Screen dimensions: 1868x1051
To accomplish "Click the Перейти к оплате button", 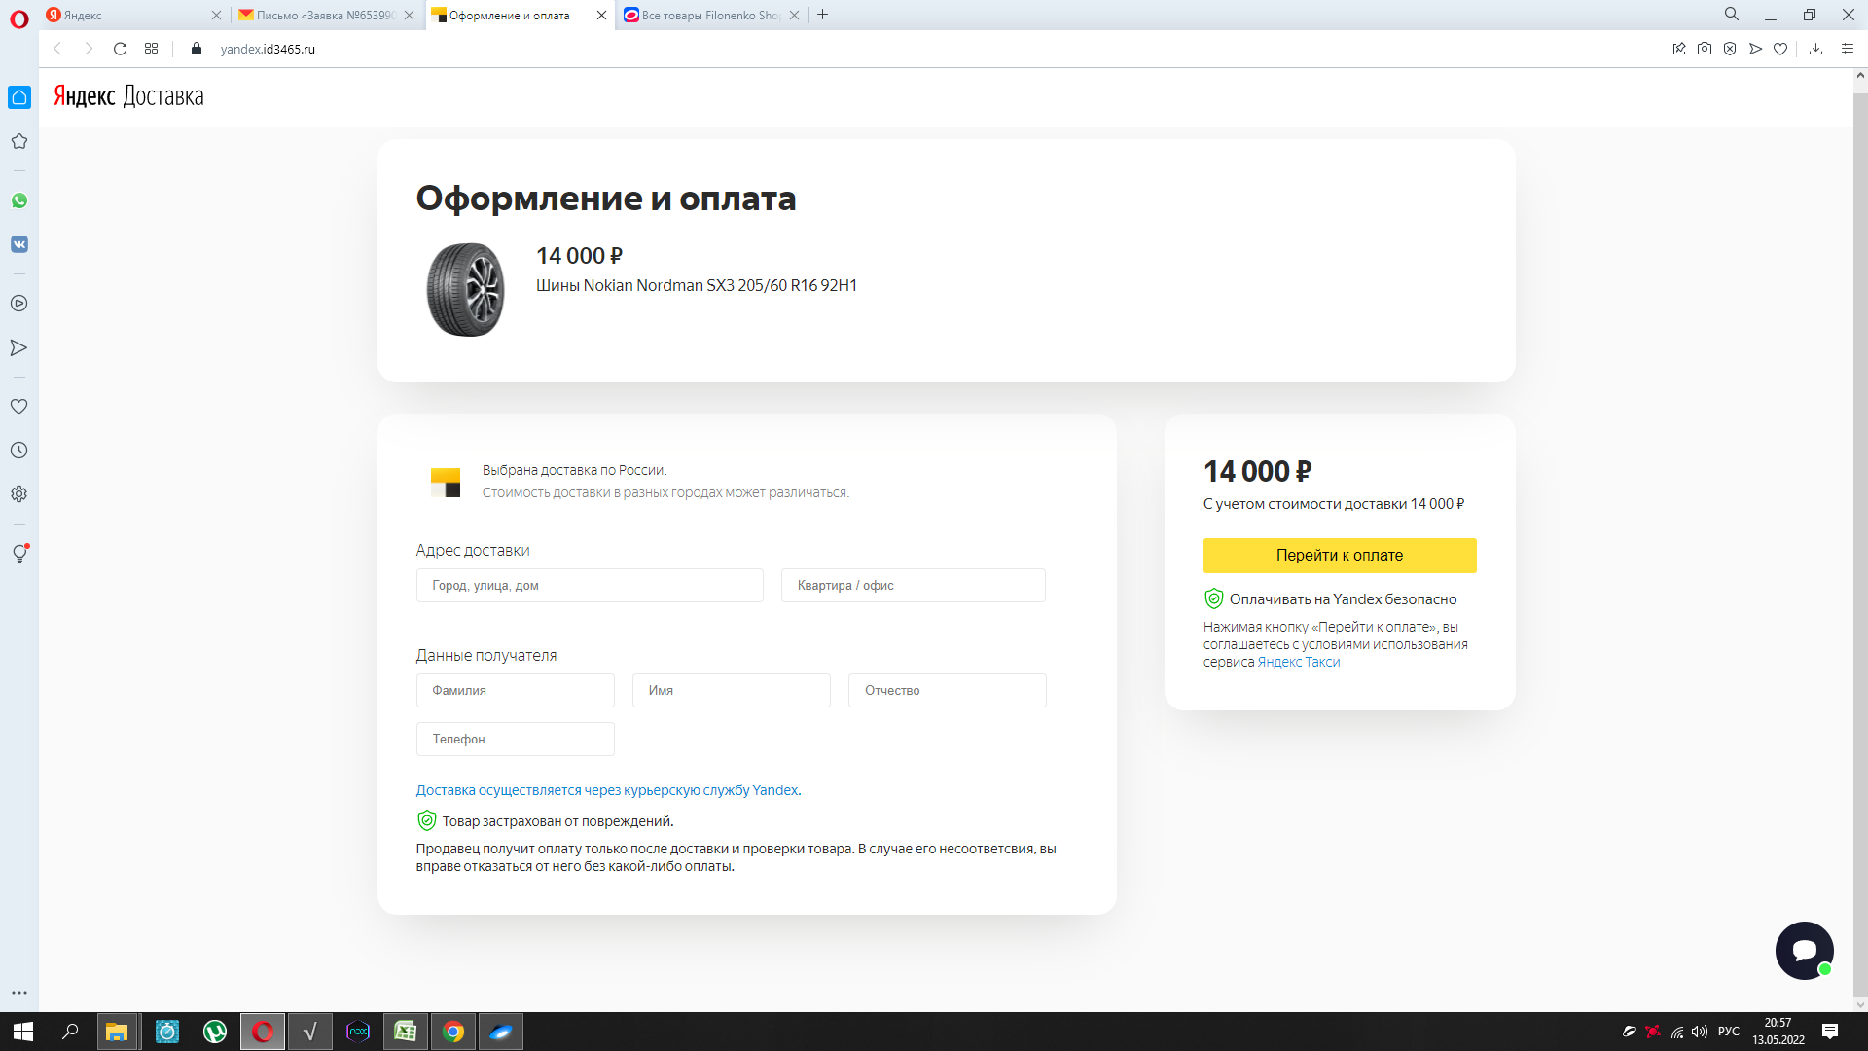I will click(1340, 556).
